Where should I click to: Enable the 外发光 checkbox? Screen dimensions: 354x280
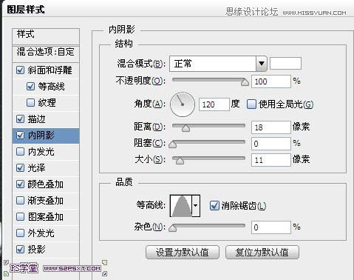[20, 233]
